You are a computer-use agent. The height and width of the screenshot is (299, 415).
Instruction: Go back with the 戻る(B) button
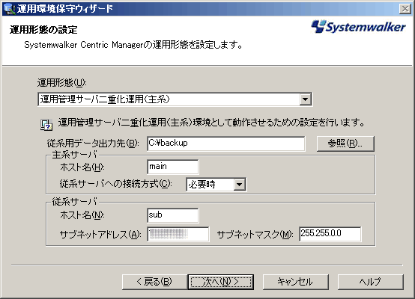pos(154,282)
